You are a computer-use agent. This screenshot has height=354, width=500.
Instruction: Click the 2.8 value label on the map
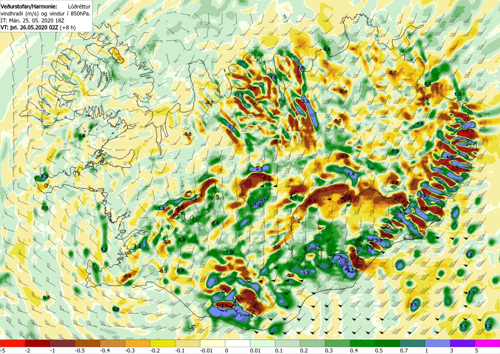click(x=423, y=196)
